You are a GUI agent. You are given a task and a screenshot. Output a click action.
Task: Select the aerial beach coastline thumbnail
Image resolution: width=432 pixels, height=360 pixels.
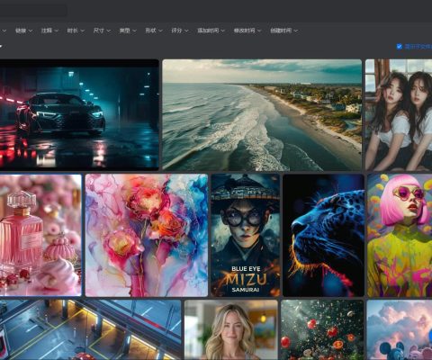[262, 115]
